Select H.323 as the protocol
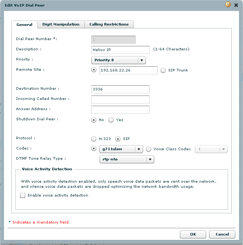This screenshot has width=243, height=245. pos(94,139)
